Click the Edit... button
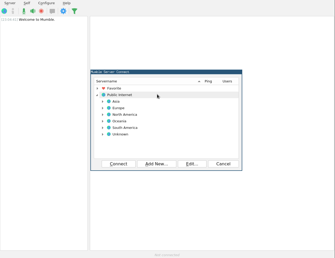 pos(192,164)
